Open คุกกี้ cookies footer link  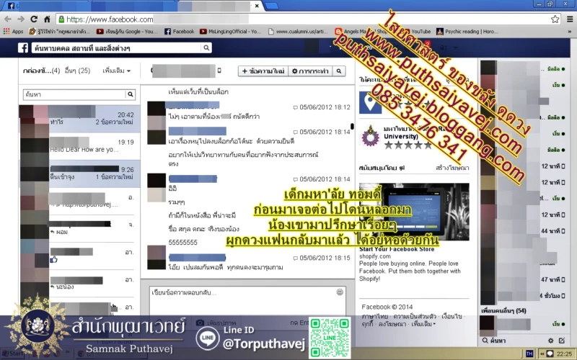pyautogui.click(x=367, y=324)
